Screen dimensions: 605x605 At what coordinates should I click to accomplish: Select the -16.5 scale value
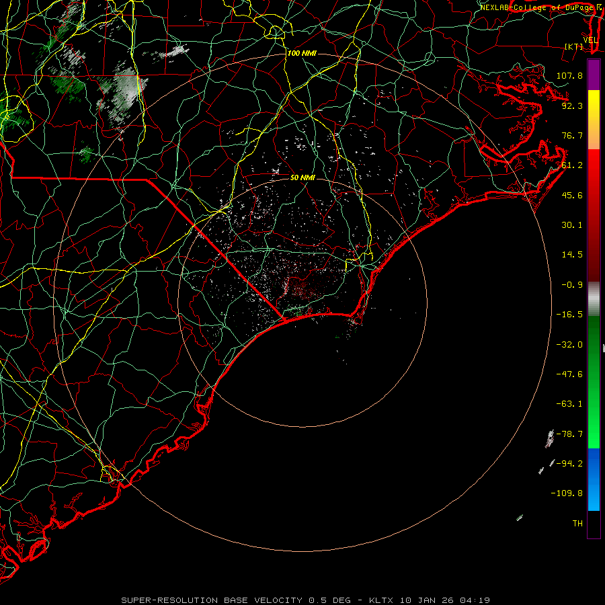click(569, 315)
